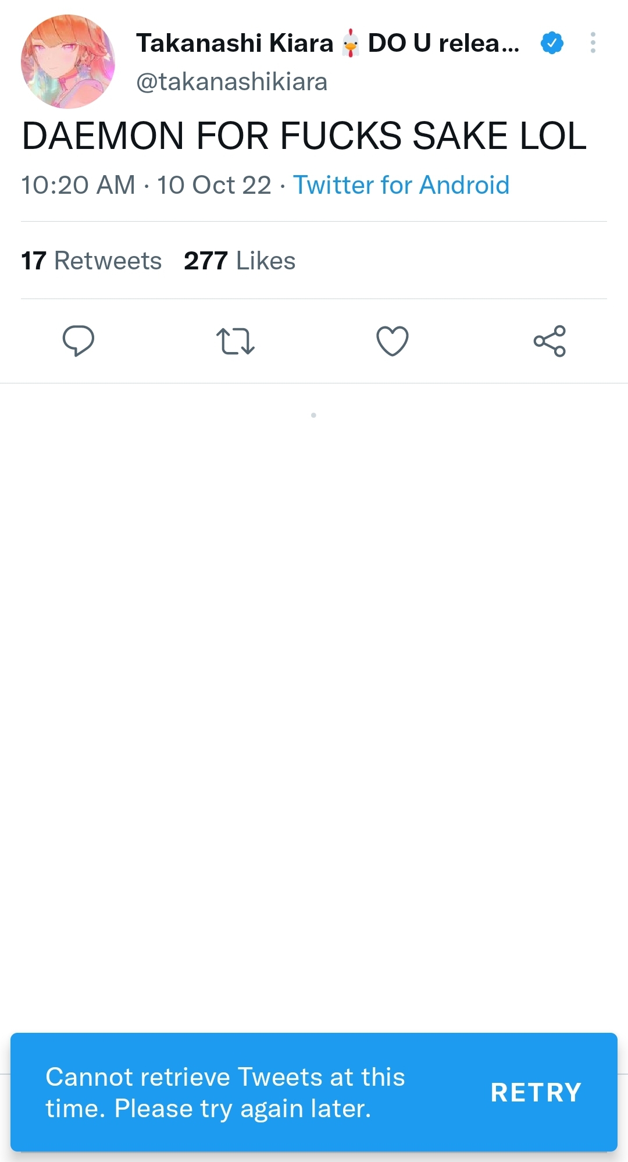View the 277 Likes list
628x1162 pixels.
pos(240,261)
